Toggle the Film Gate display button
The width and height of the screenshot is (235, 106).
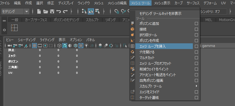(40, 46)
